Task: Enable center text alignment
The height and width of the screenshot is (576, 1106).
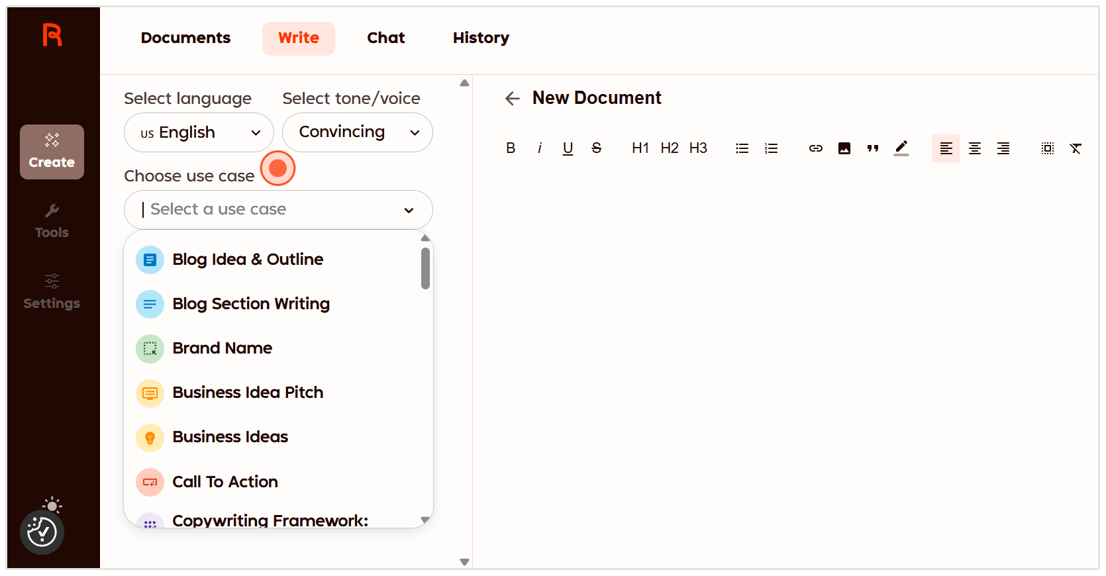Action: pos(975,148)
